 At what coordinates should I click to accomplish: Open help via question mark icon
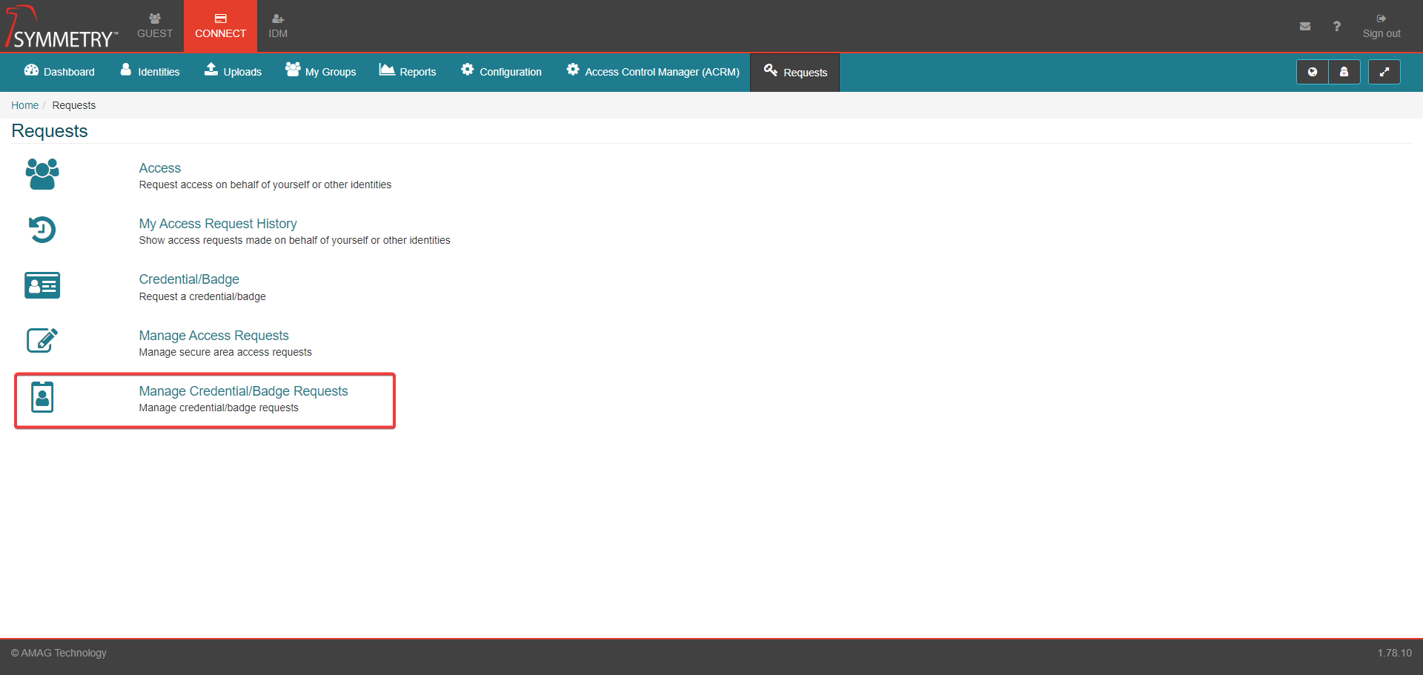(x=1336, y=27)
